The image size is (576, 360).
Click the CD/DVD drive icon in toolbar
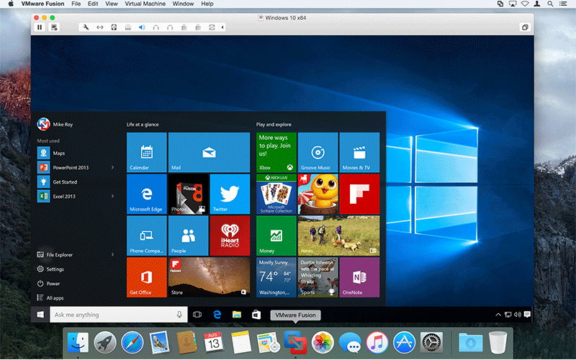coord(128,27)
